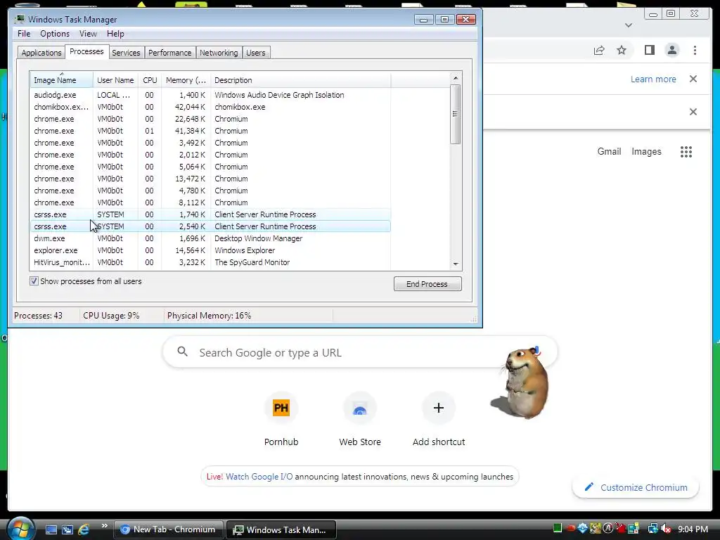Click the green CPU meter tray icon
The image size is (720, 540).
[x=558, y=529]
